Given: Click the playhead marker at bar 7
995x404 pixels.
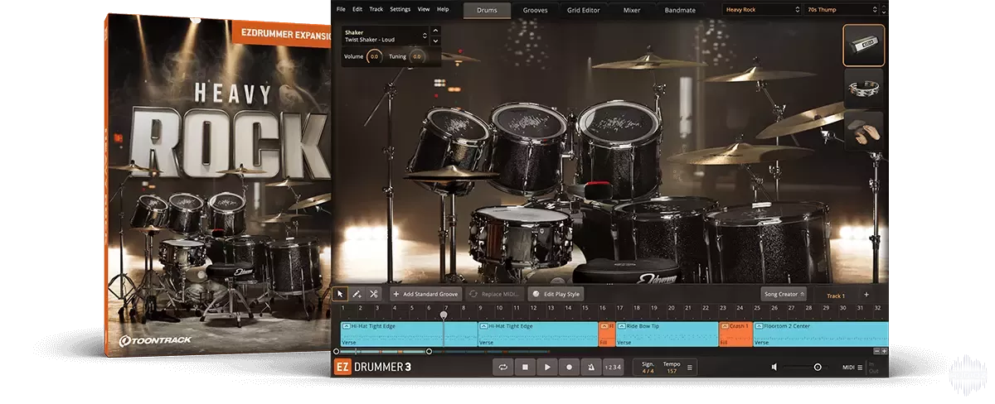Looking at the screenshot, I should point(444,315).
